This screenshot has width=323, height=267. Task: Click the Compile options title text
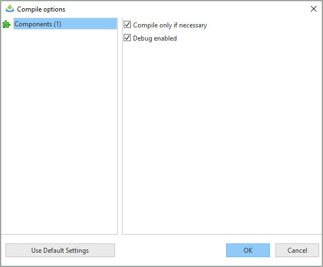click(x=41, y=9)
